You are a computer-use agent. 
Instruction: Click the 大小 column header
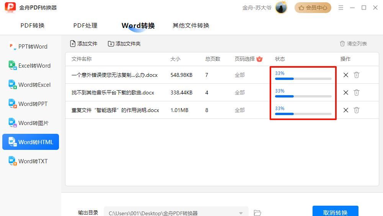(175, 59)
